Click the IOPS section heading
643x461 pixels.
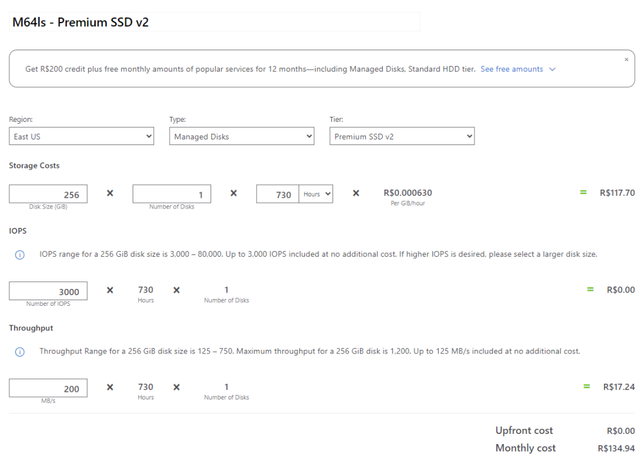click(x=18, y=230)
